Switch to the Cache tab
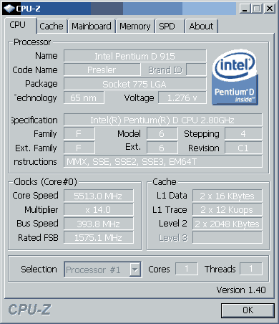279x324 pixels. pos(52,27)
